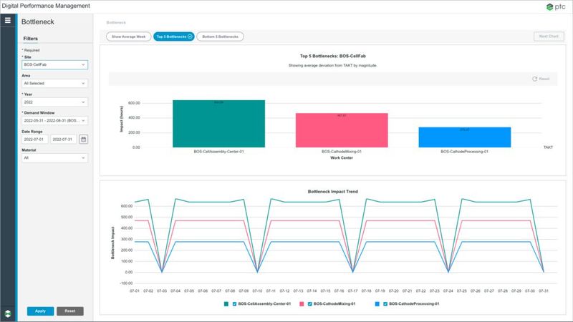Expand the Year dropdown
Image resolution: width=573 pixels, height=322 pixels.
(x=54, y=102)
